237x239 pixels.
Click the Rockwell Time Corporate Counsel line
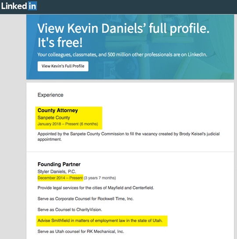pyautogui.click(x=86, y=199)
